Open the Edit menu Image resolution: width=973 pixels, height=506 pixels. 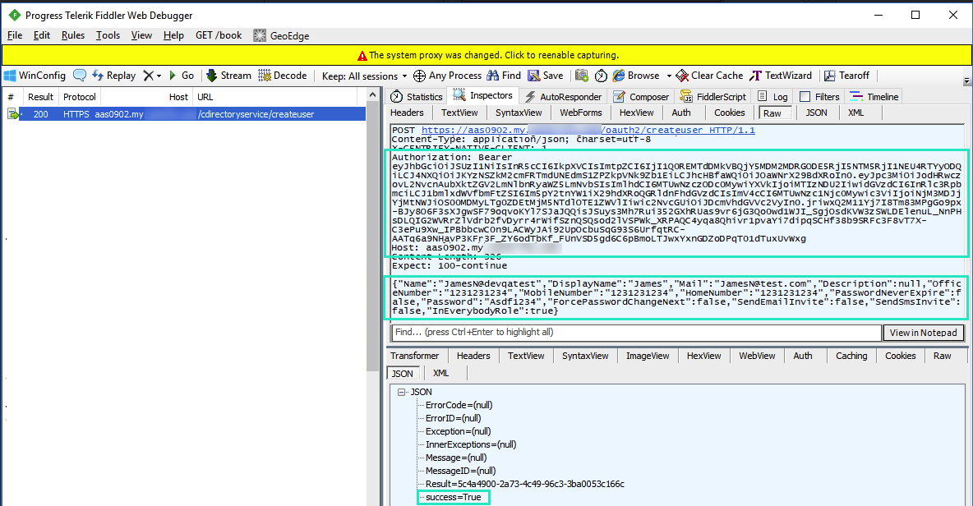click(x=42, y=35)
